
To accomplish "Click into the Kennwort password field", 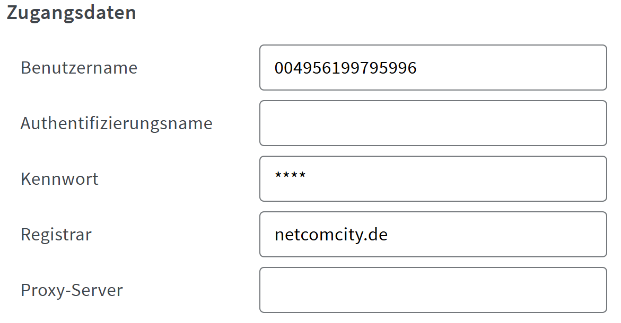I will [x=433, y=179].
